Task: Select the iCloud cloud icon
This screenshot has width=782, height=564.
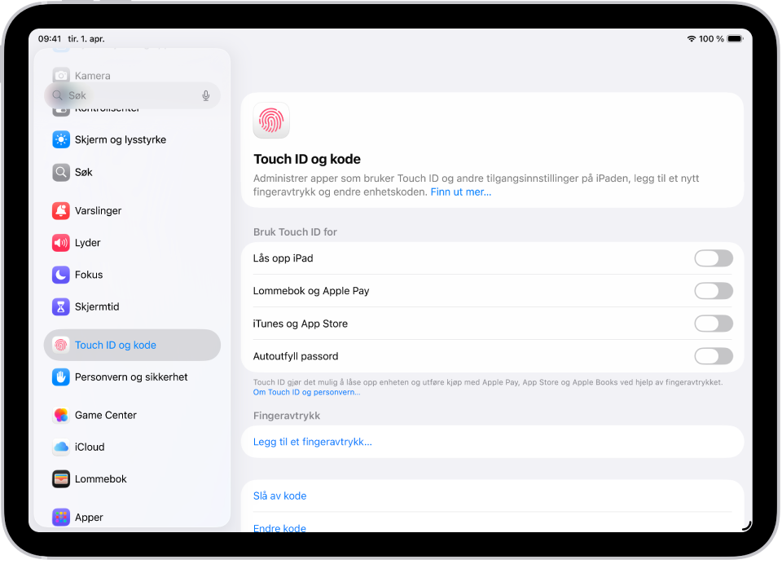Action: (x=61, y=447)
